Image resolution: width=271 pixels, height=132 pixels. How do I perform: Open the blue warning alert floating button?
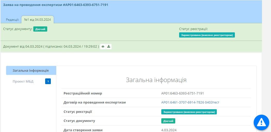click(261, 122)
